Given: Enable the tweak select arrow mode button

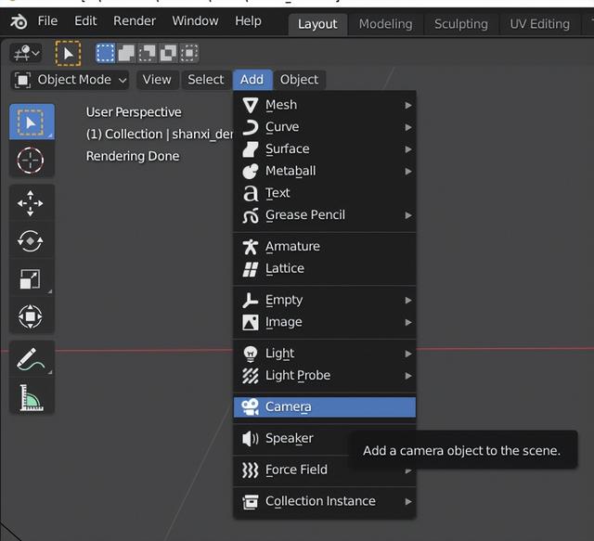Looking at the screenshot, I should (x=68, y=54).
